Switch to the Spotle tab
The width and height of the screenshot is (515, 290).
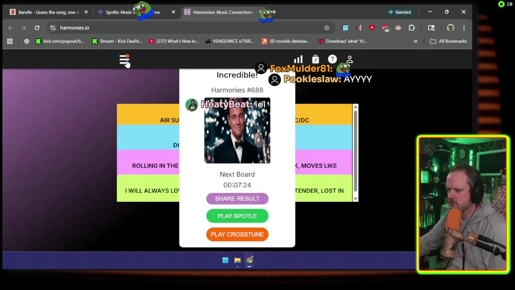coord(136,12)
